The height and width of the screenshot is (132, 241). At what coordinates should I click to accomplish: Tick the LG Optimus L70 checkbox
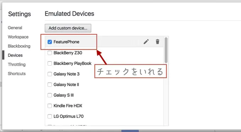tap(50, 116)
